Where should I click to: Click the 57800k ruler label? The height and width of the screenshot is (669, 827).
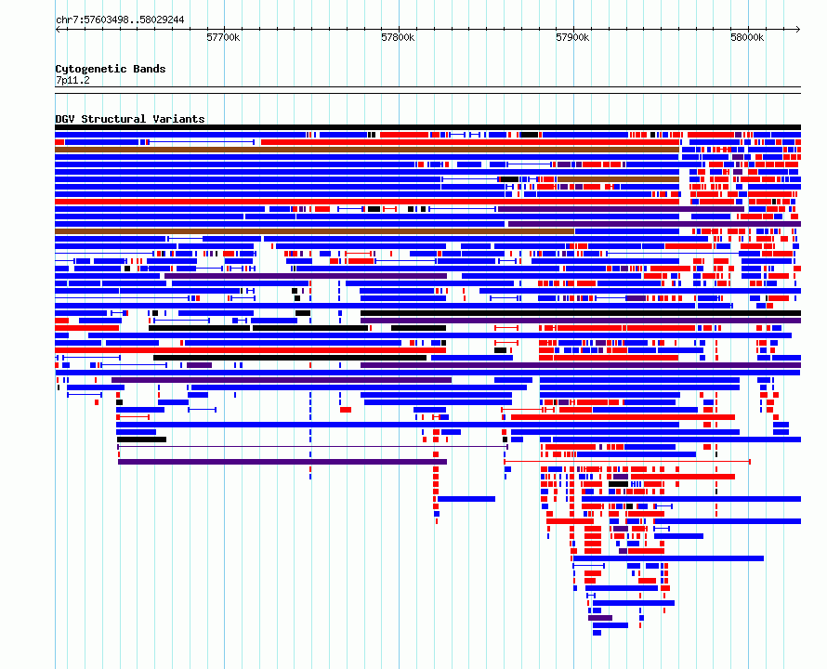pos(398,37)
